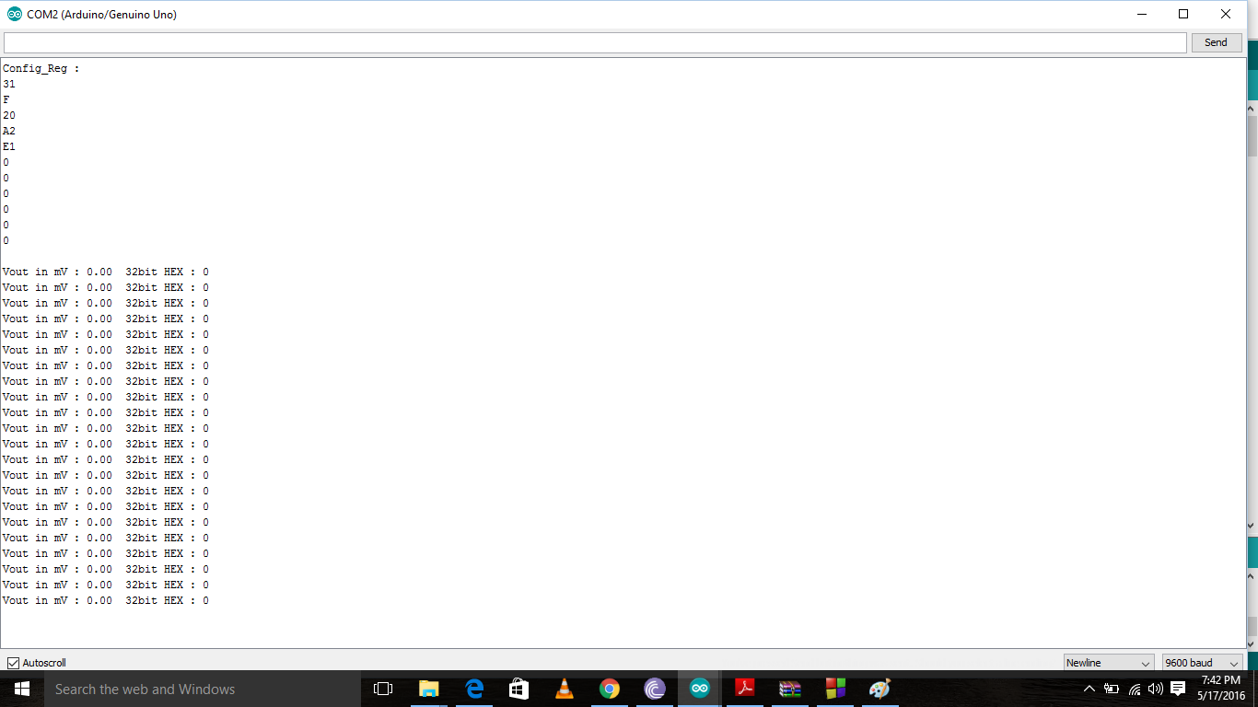This screenshot has height=707, width=1258.
Task: Open Adobe Reader from the taskbar
Action: click(745, 689)
